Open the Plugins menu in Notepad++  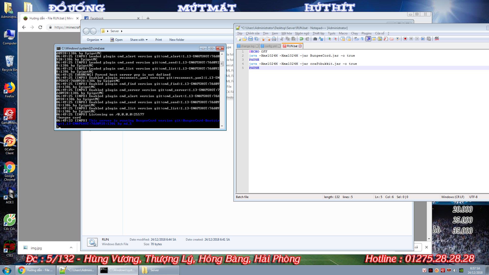click(x=366, y=33)
